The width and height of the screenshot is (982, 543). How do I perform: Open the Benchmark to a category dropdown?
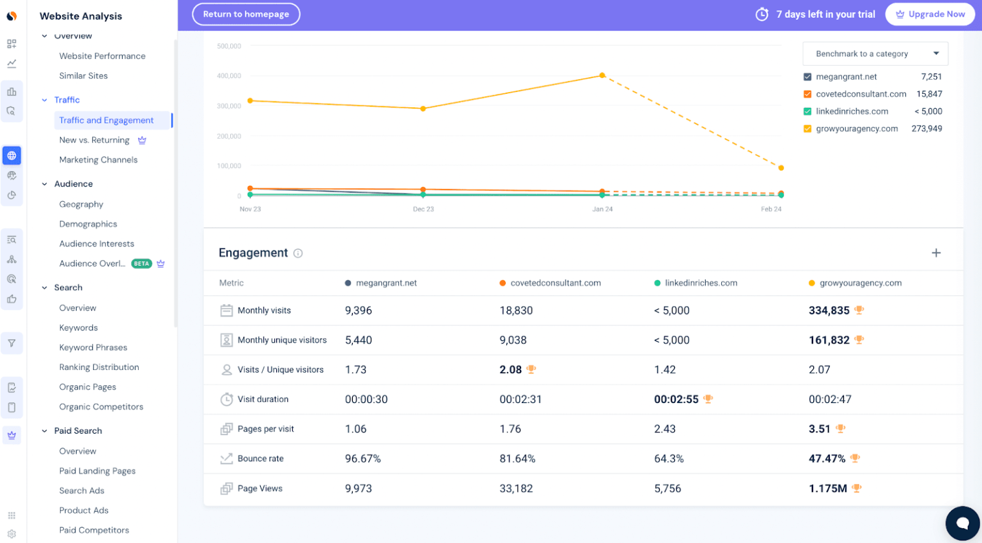click(x=875, y=53)
